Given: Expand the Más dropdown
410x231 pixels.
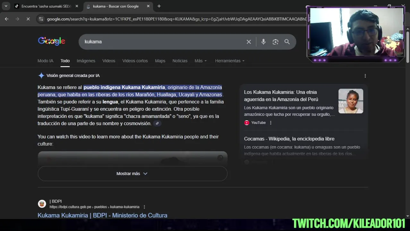Looking at the screenshot, I should click(x=201, y=61).
